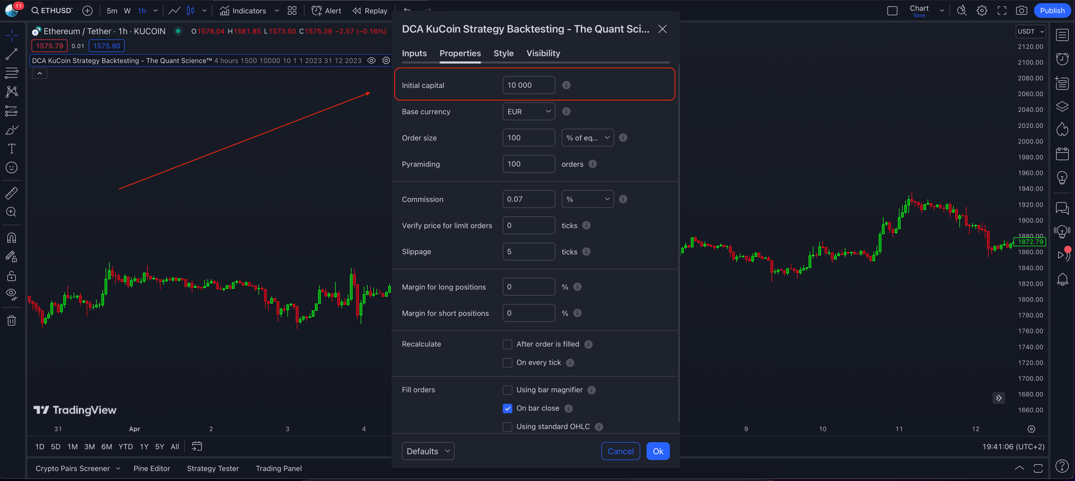
Task: Open the Indicators menu
Action: coord(243,11)
